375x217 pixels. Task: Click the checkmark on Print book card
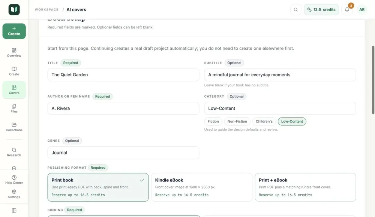pos(142,180)
